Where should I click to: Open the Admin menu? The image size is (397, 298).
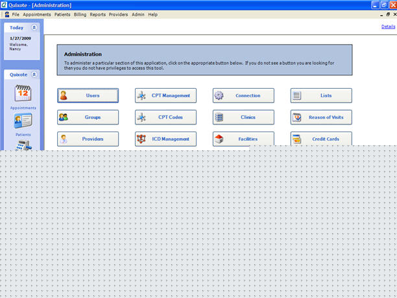pos(138,15)
